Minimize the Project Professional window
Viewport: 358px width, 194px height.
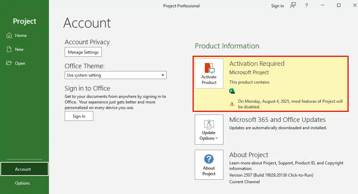[x=323, y=6]
